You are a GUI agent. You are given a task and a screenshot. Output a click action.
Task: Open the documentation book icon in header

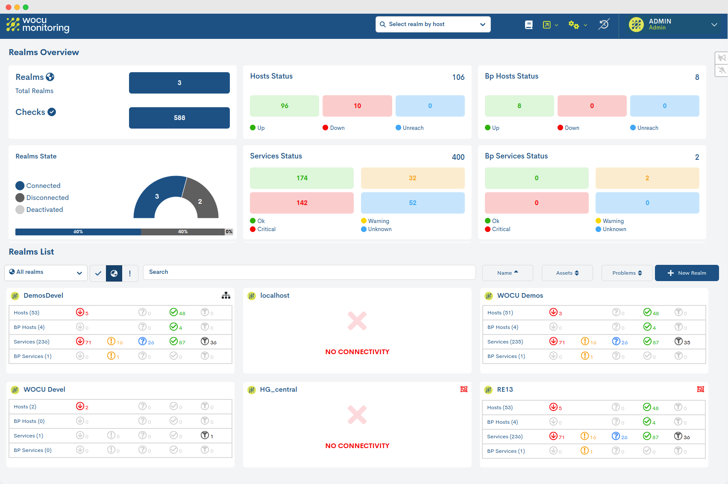[x=528, y=25]
